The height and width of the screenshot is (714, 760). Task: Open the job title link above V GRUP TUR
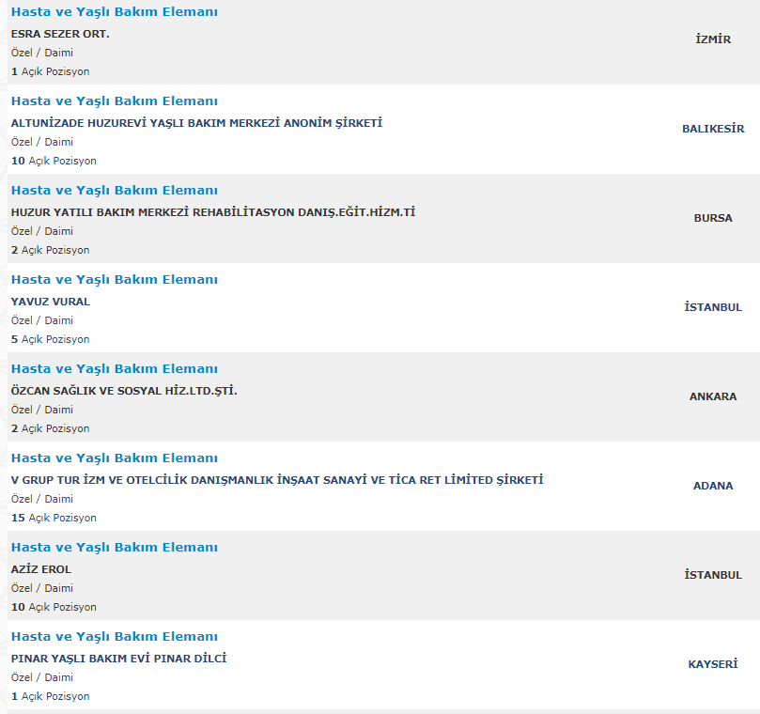pos(114,458)
